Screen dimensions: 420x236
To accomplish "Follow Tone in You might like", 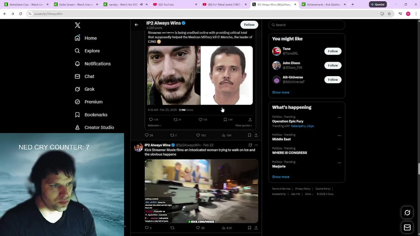I will tap(333, 51).
